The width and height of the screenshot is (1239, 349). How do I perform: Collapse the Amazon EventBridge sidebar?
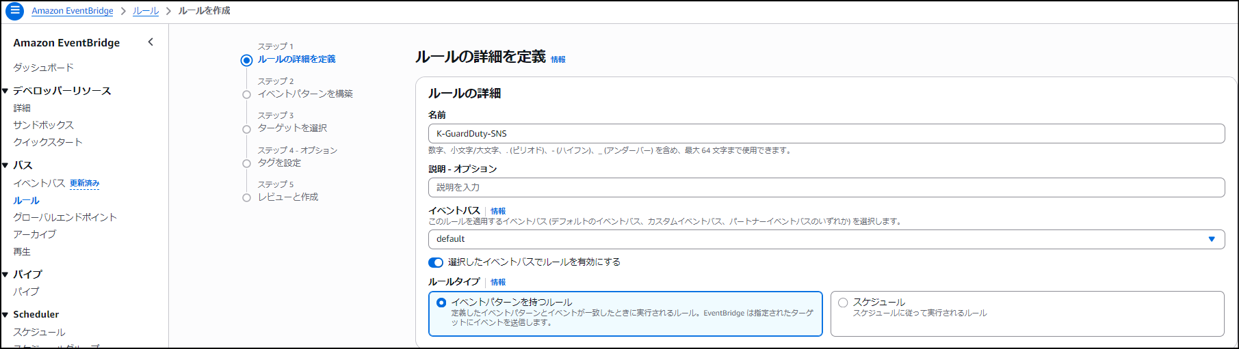pos(151,42)
